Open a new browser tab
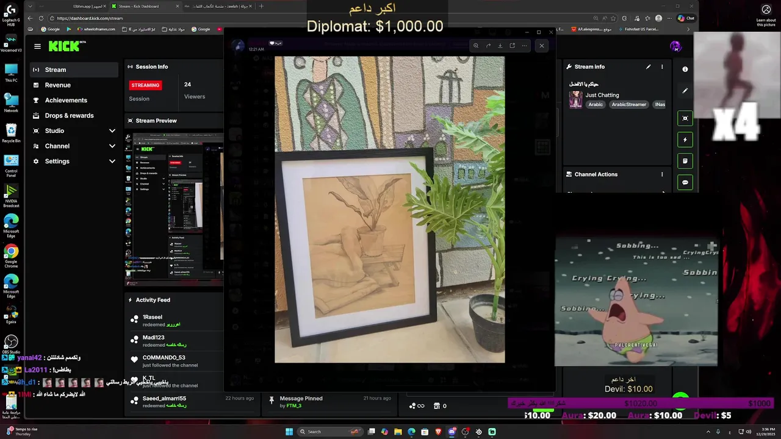 (261, 6)
